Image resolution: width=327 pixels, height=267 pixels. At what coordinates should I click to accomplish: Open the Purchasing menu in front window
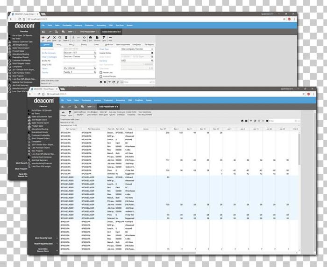[x=86, y=100]
